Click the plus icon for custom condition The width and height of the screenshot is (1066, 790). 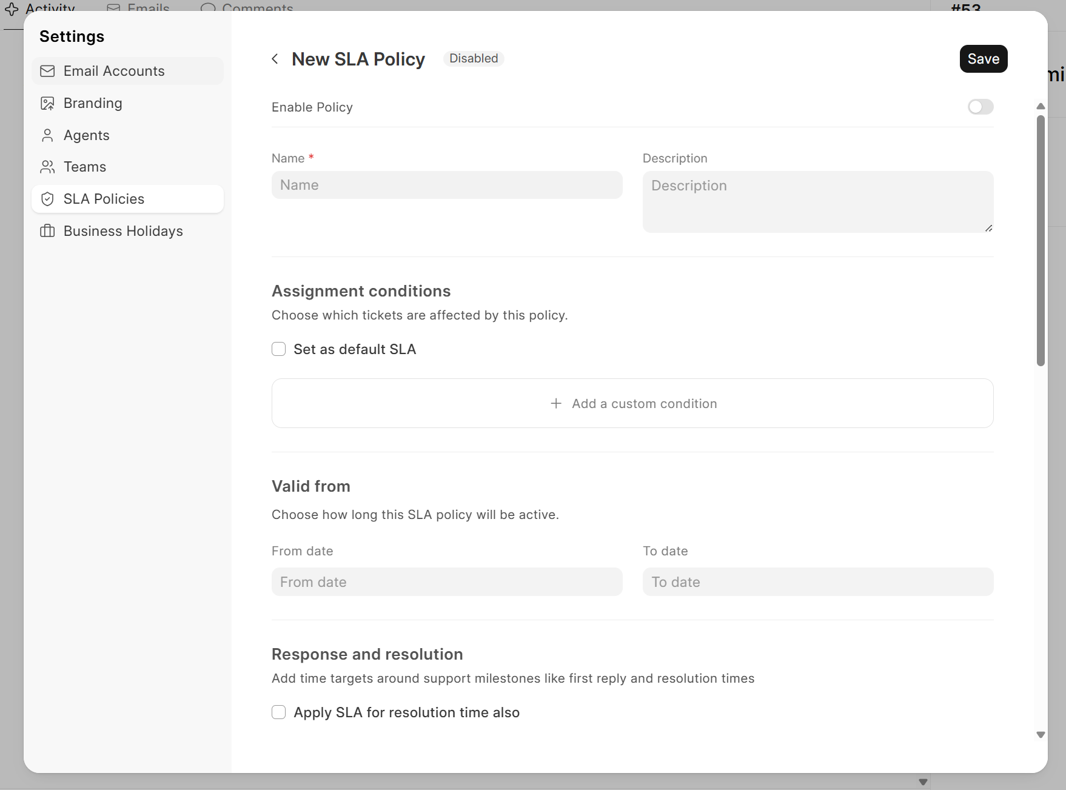pyautogui.click(x=555, y=404)
